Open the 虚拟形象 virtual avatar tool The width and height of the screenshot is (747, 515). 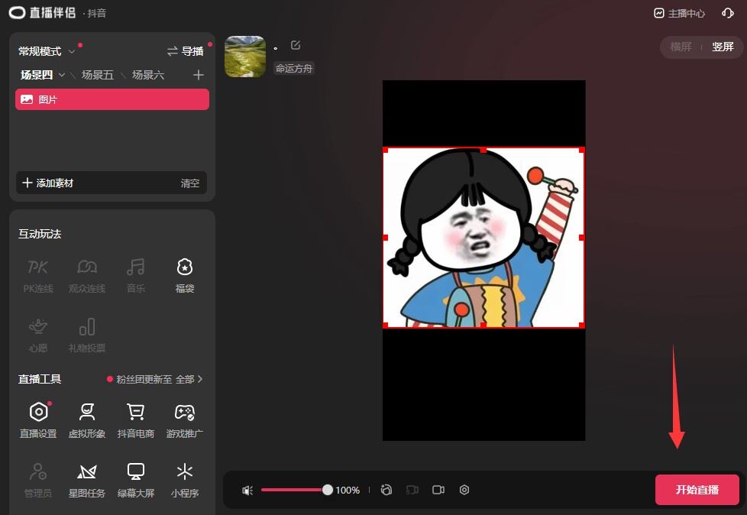87,419
